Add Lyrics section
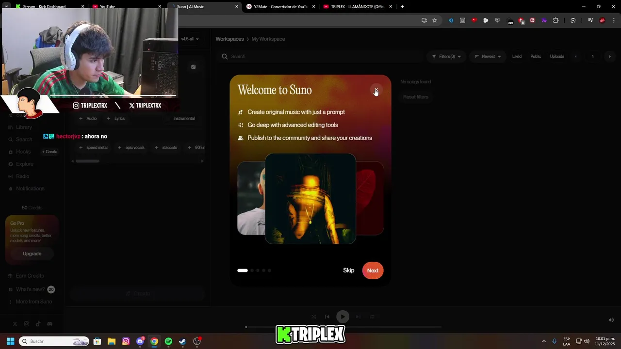The width and height of the screenshot is (621, 349). (116, 118)
